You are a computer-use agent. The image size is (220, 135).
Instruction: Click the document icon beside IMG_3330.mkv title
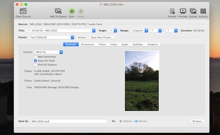101,4
